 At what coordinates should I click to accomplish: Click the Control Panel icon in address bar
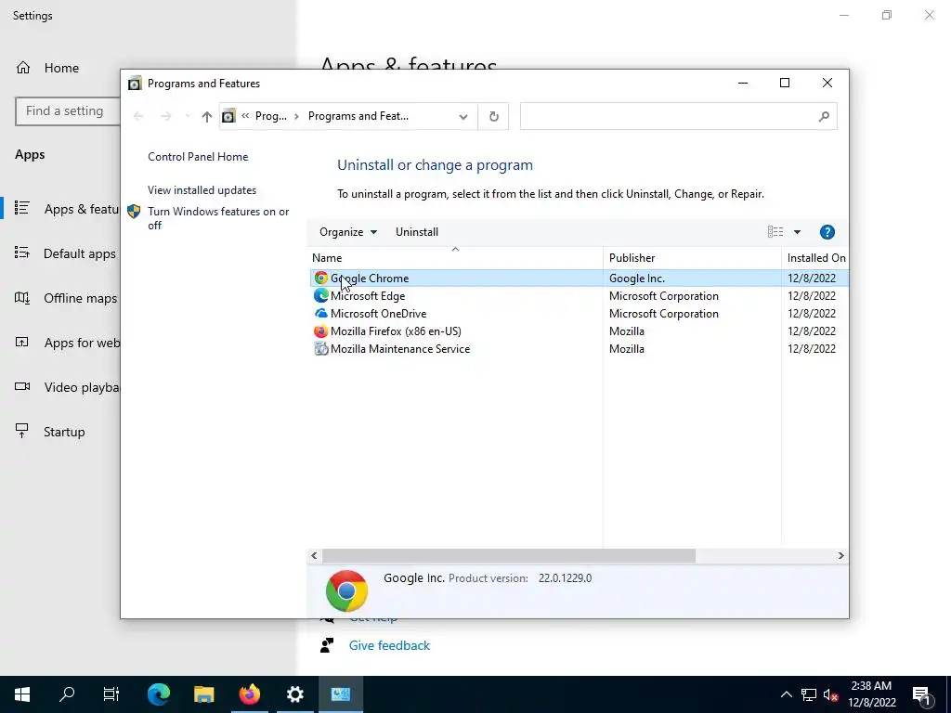pos(228,116)
